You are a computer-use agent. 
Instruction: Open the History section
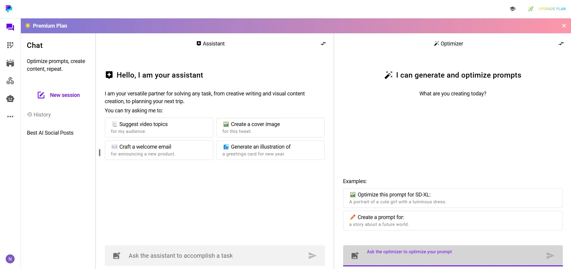(39, 115)
